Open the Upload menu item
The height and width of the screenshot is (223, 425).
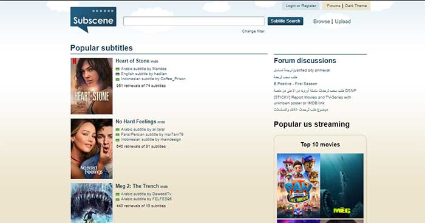(342, 21)
